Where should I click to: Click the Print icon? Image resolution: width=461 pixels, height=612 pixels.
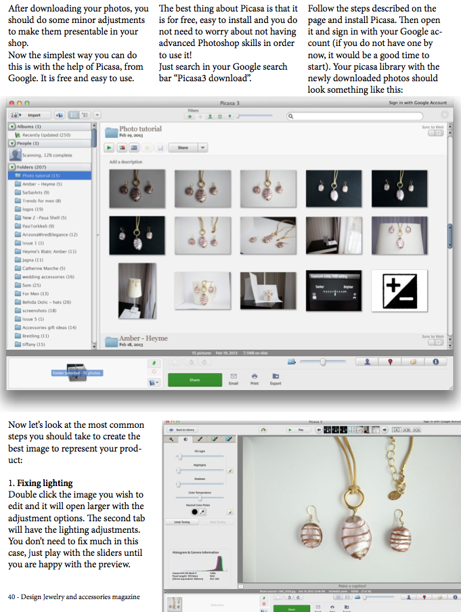255,379
